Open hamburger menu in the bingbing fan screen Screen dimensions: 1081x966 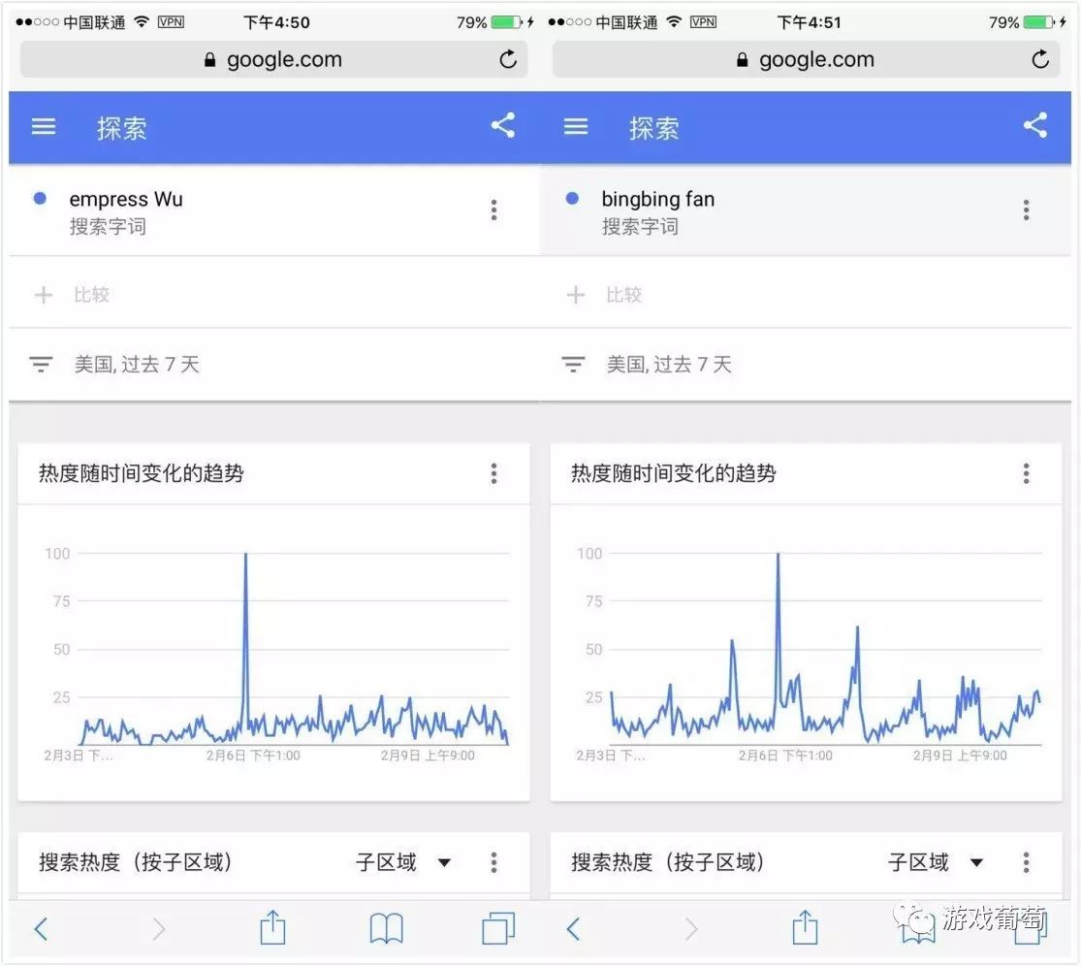[x=576, y=127]
